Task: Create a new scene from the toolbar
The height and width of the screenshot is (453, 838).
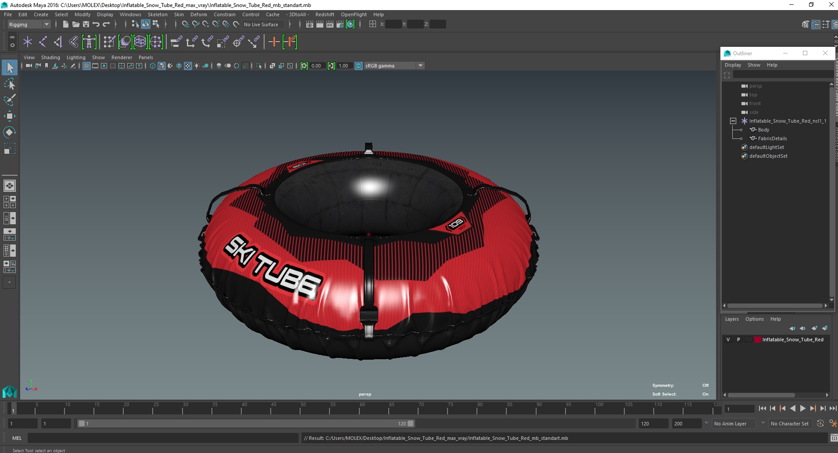Action: coord(65,25)
